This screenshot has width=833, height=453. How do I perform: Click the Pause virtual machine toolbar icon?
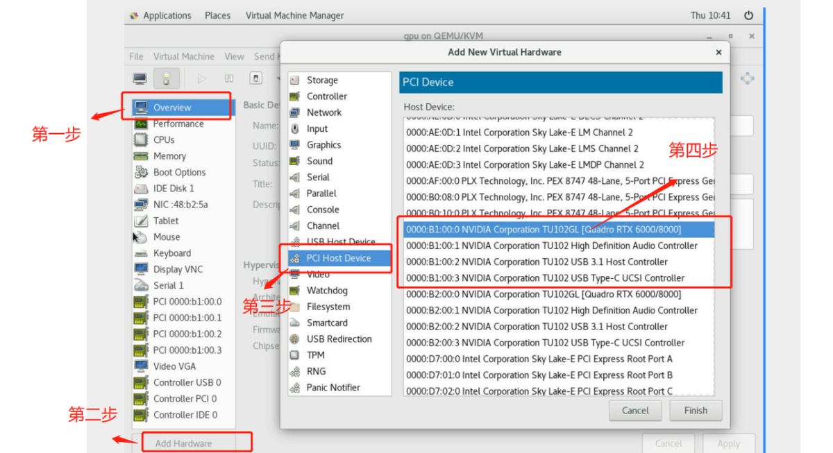(x=228, y=78)
